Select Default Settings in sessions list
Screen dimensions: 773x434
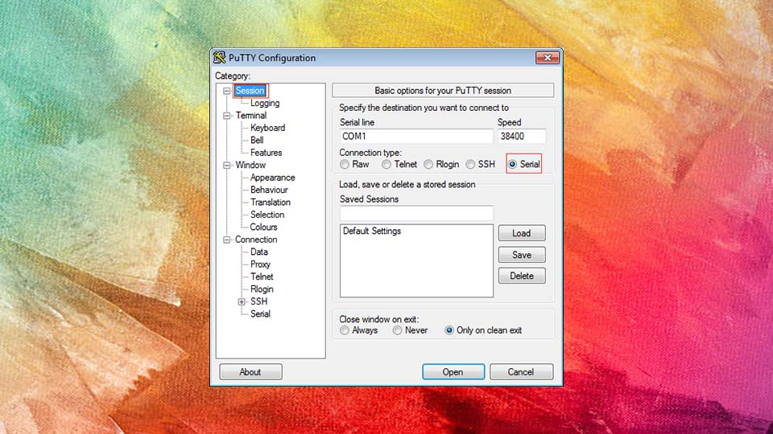(372, 231)
